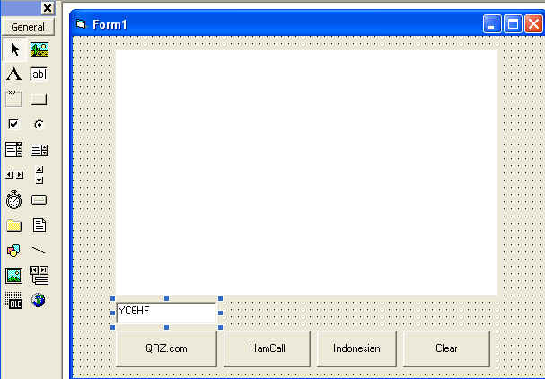The height and width of the screenshot is (379, 545).
Task: Click the Clear button
Action: 446,348
